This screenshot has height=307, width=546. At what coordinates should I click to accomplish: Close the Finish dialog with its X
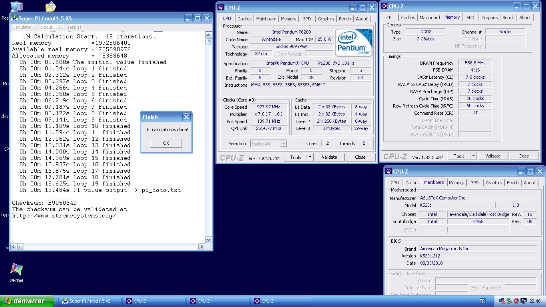click(x=186, y=117)
